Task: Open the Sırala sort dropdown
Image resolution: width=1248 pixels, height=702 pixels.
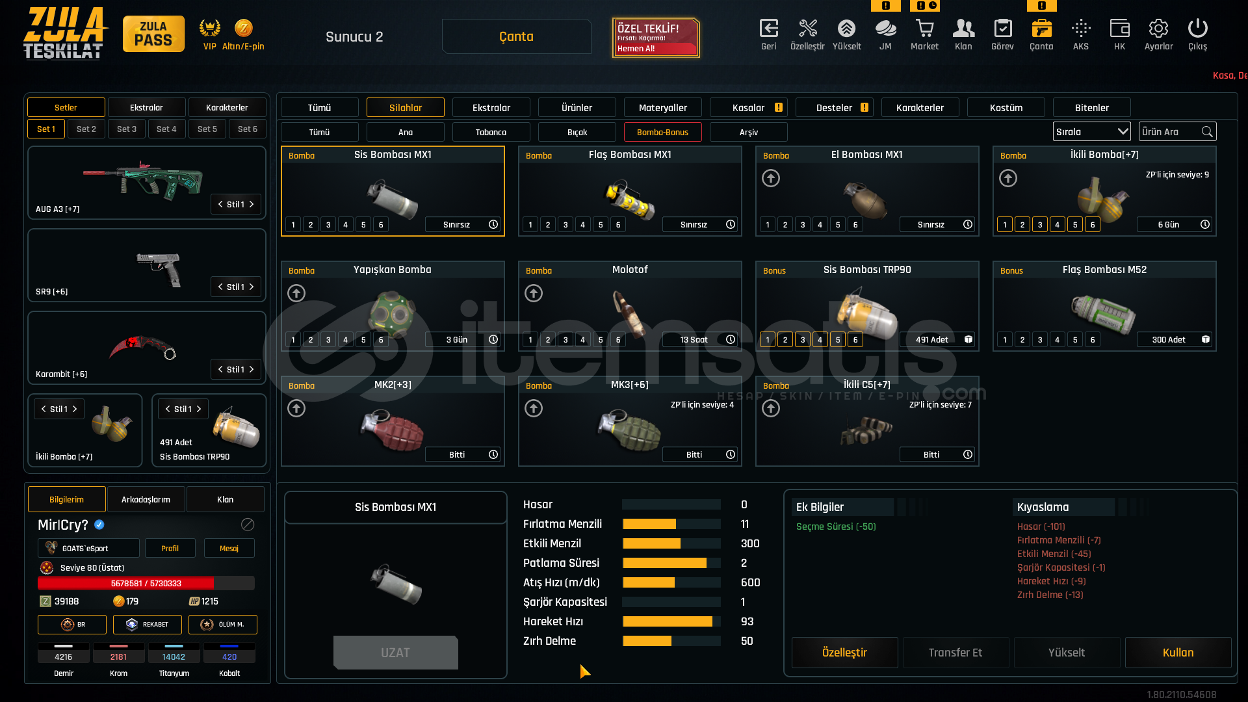Action: tap(1091, 132)
